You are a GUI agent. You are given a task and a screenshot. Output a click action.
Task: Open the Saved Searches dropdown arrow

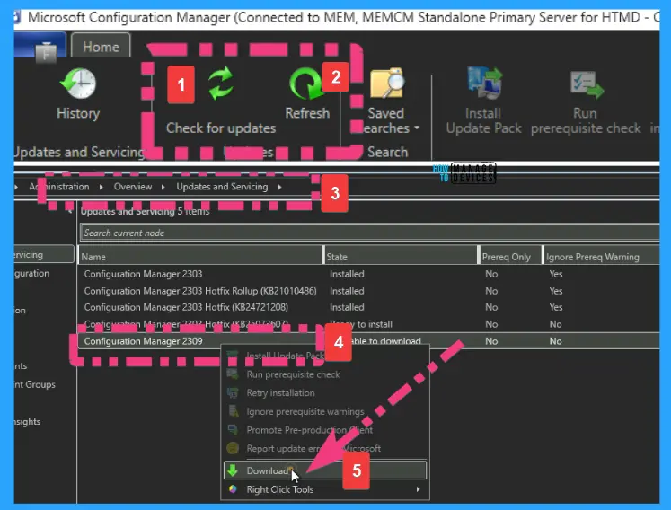coord(417,127)
